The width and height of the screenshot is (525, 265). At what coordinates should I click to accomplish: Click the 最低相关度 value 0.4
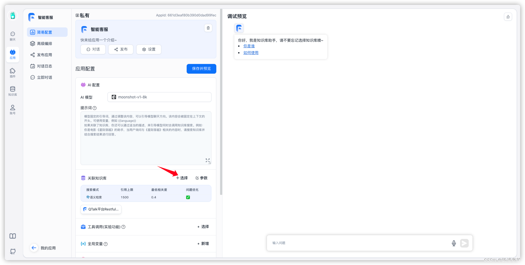pyautogui.click(x=154, y=197)
